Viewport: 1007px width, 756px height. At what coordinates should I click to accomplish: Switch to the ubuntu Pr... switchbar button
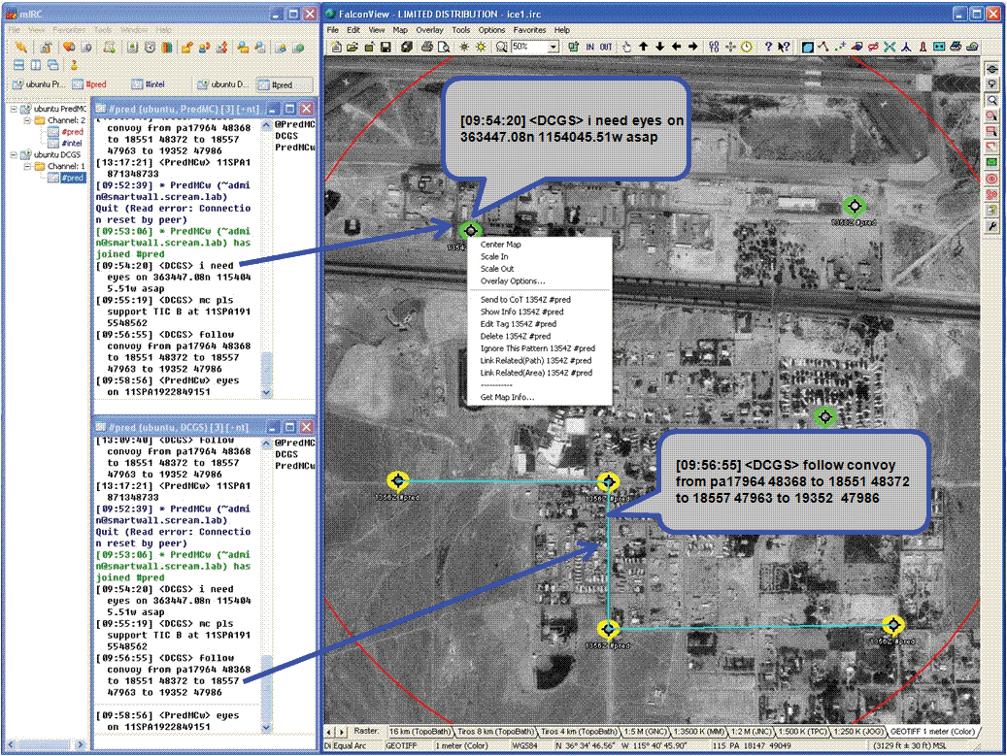[39, 84]
